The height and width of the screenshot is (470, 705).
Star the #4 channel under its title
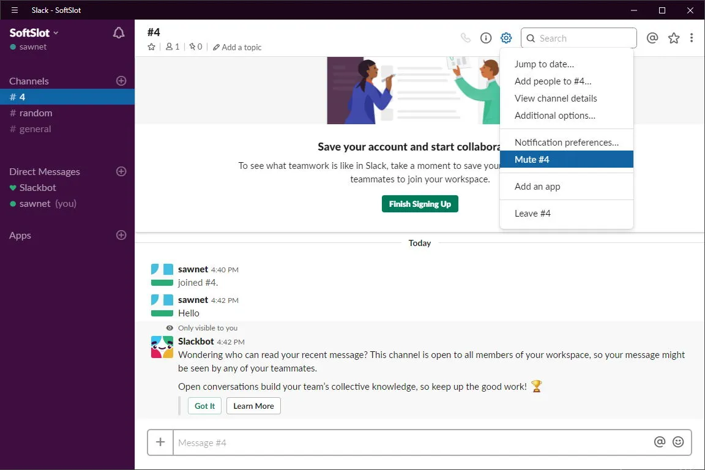[152, 47]
